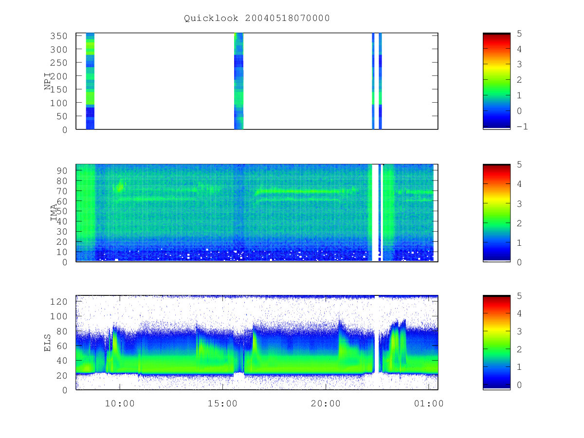Click the NPI data strip near 15:45

[x=238, y=81]
